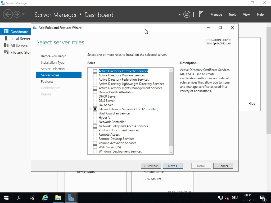Tick the Hyper-V role checkbox
Screen dimensions: 271x203
95,118
